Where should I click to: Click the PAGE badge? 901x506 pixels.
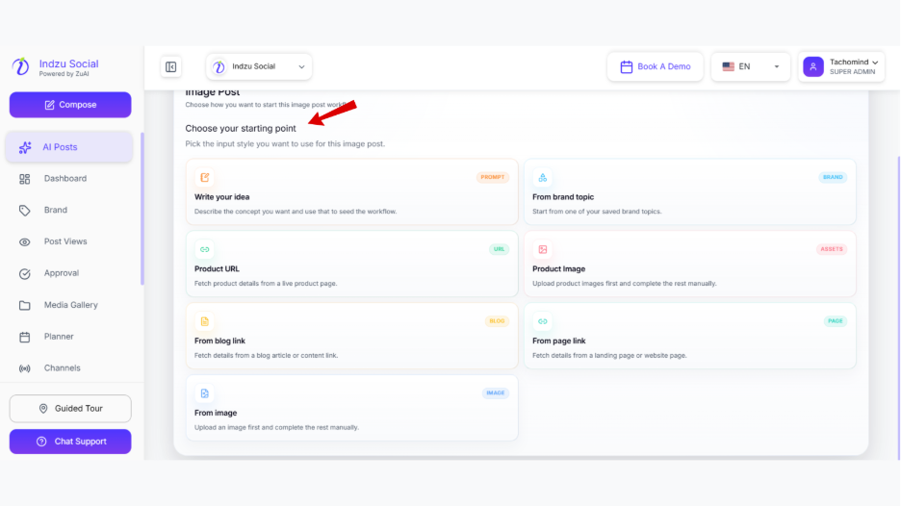point(835,321)
